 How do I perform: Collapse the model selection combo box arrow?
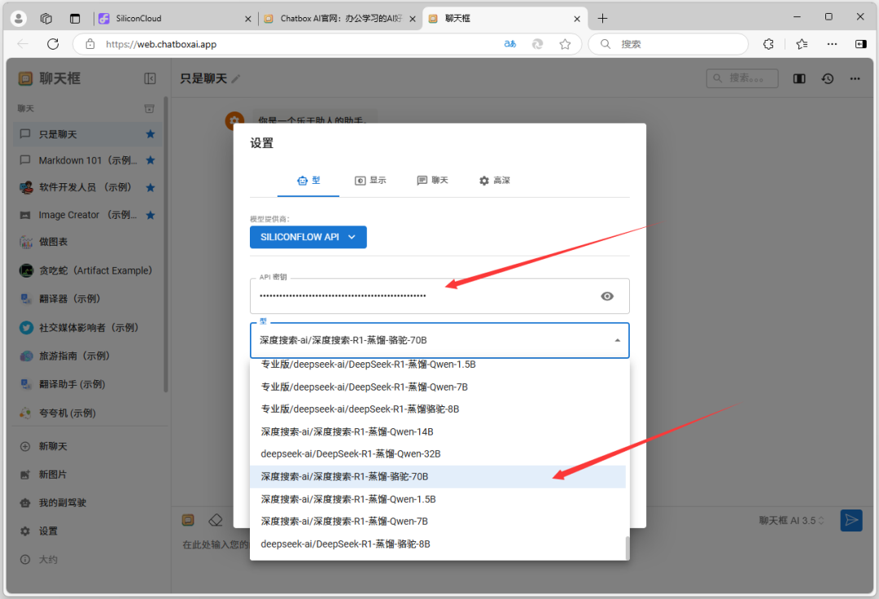[617, 340]
